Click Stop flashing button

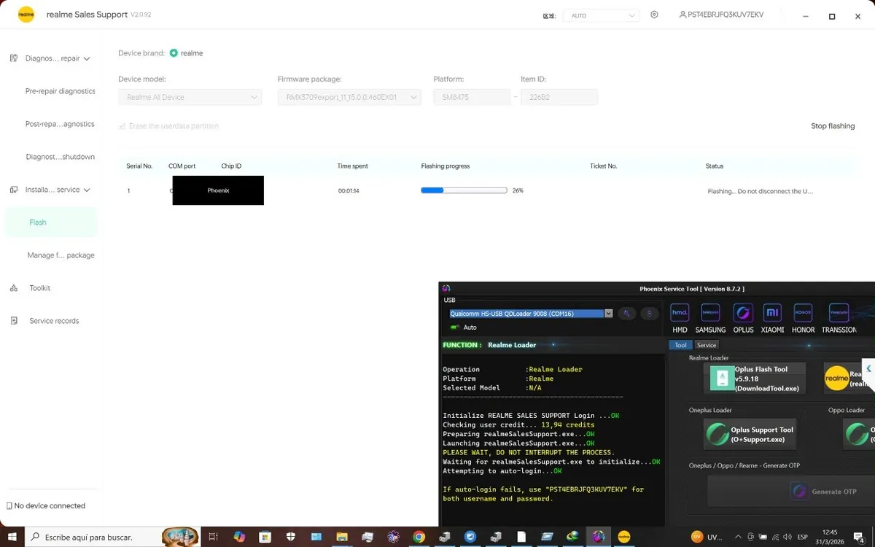[833, 126]
